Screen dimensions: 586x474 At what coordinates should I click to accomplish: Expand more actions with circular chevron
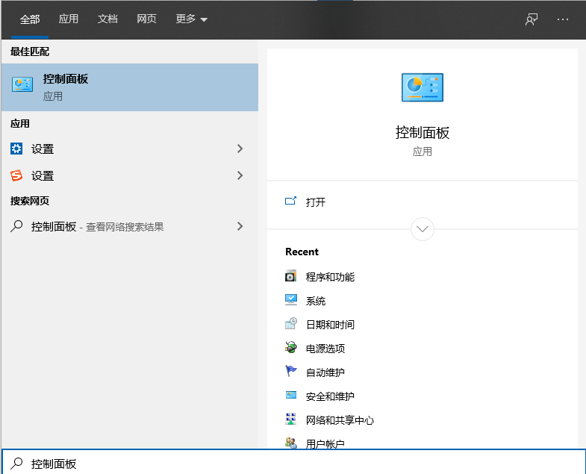[x=423, y=228]
